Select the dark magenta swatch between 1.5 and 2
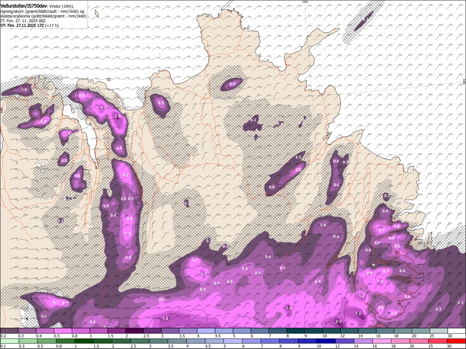The width and height of the screenshot is (466, 349). tap(116, 331)
